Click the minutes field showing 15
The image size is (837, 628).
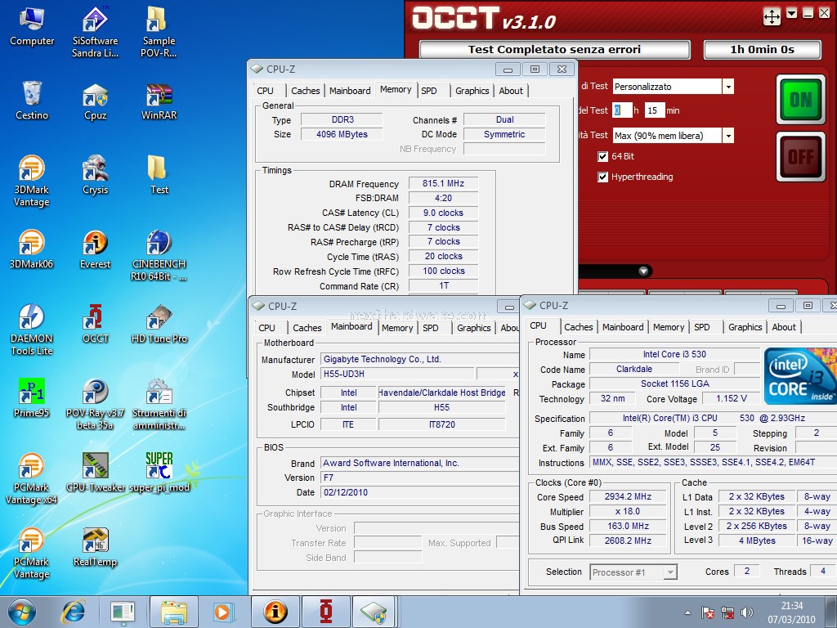click(655, 110)
